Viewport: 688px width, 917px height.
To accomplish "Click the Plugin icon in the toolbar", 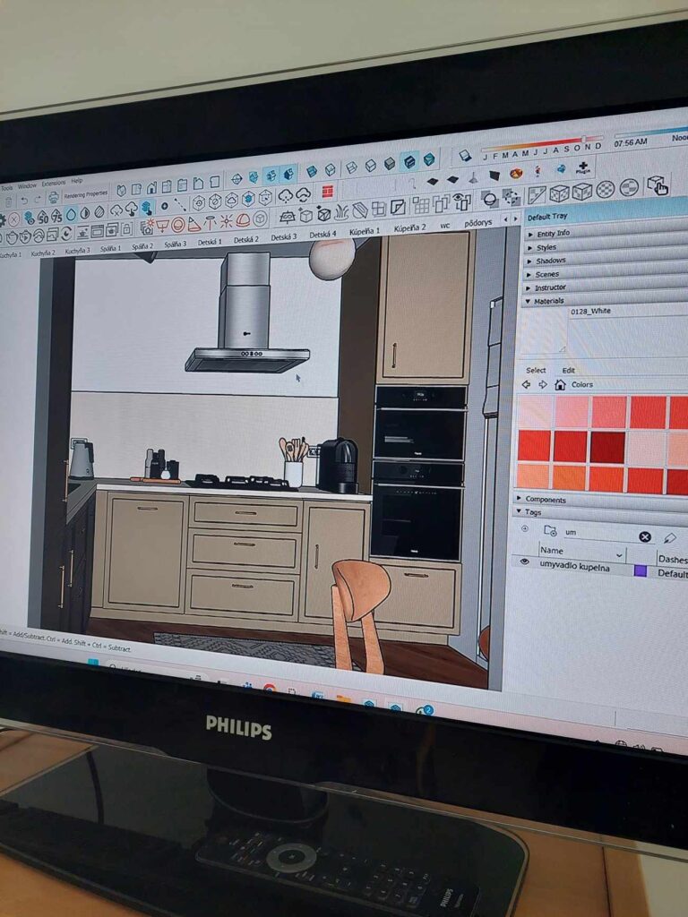I will pyautogui.click(x=582, y=168).
